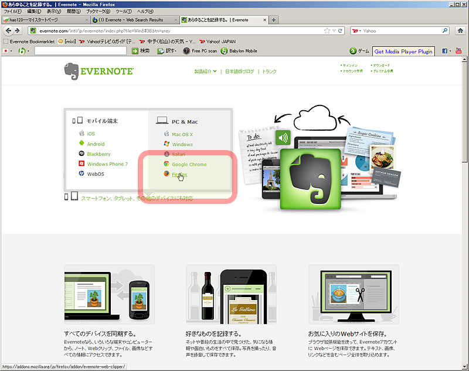The image size is (469, 371).
Task: Open the URL bar history dropdown arrow
Action: [334, 30]
